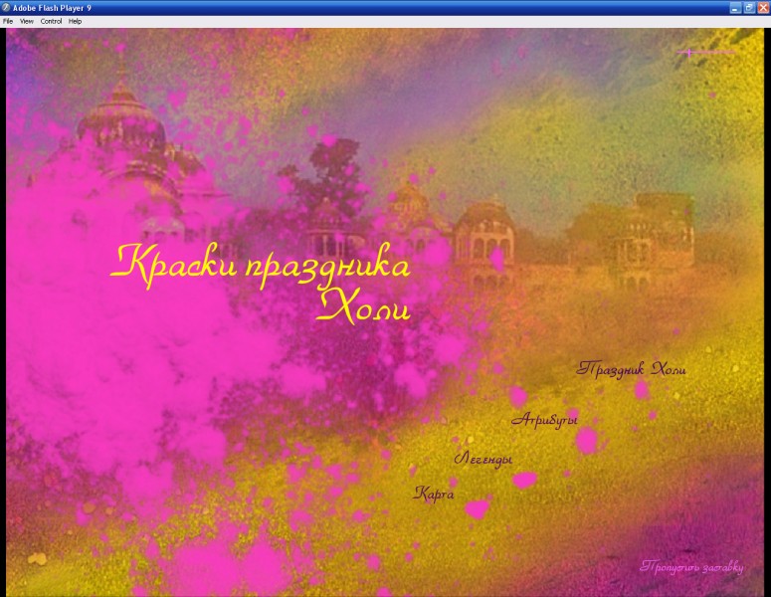Image resolution: width=771 pixels, height=597 pixels.
Task: Open the File menu
Action: (8, 21)
